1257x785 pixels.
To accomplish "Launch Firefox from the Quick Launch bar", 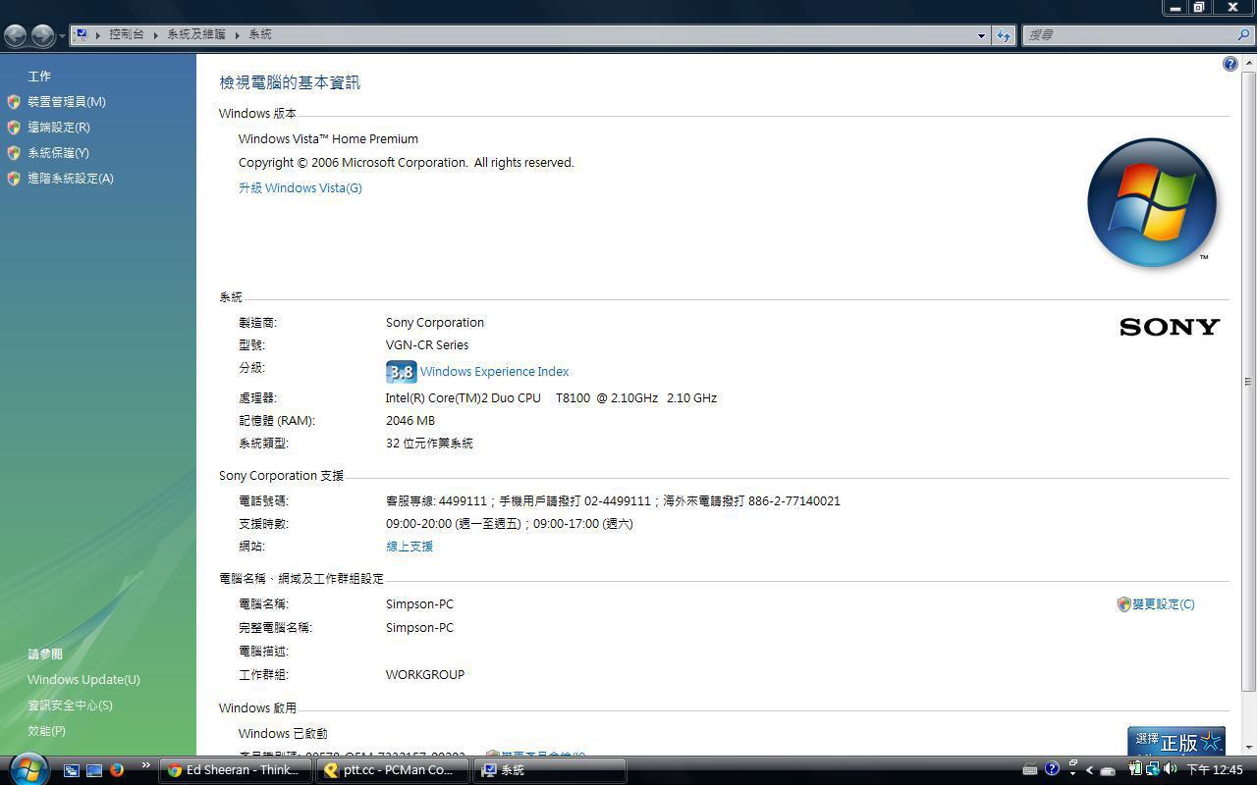I will click(117, 770).
